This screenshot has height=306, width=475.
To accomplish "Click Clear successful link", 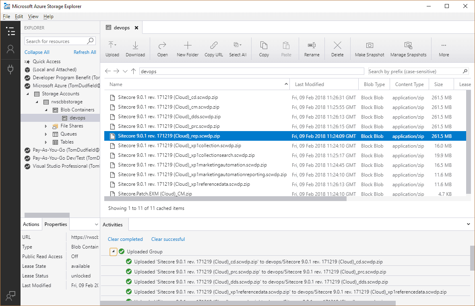I will tap(168, 239).
